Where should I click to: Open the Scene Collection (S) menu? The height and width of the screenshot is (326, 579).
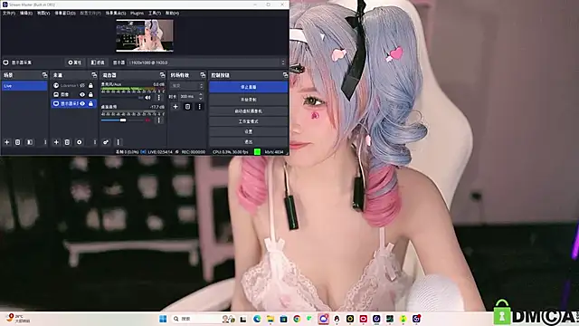tap(116, 13)
